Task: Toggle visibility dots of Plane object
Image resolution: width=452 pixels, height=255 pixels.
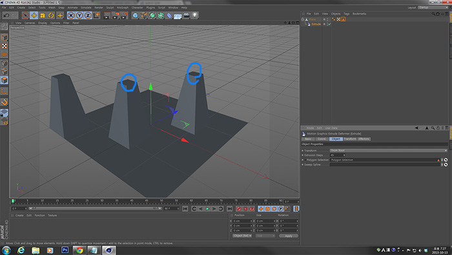Action: (327, 19)
